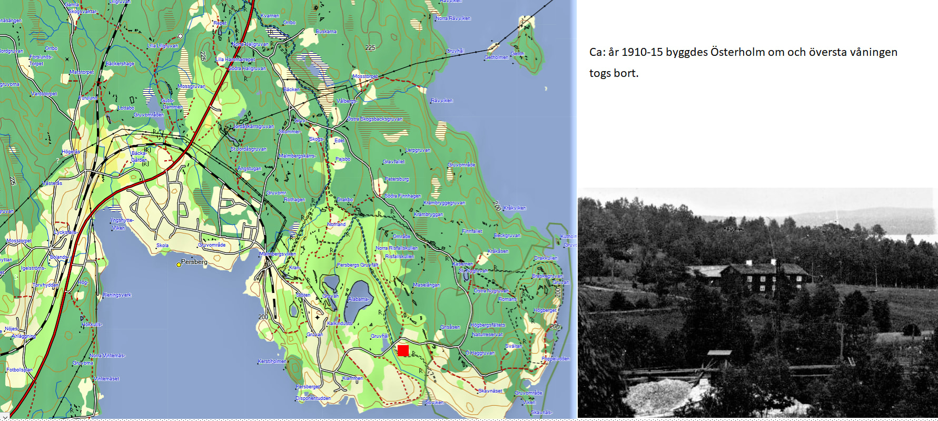Click the 'Kvarnen' label at the top
Screen dimensions: 938x421
(x=270, y=16)
